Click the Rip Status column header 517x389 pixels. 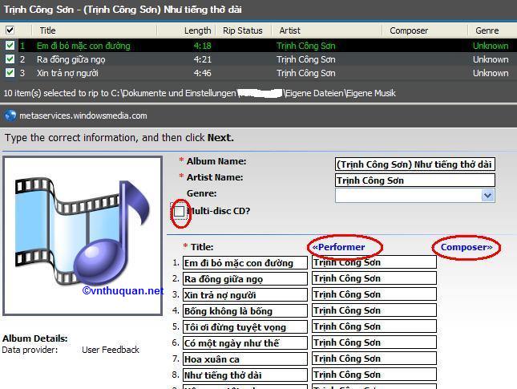pos(243,30)
